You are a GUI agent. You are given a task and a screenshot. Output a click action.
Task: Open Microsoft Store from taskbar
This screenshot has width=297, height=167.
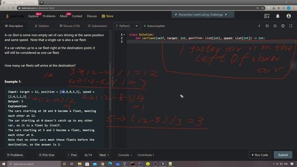[87, 164]
